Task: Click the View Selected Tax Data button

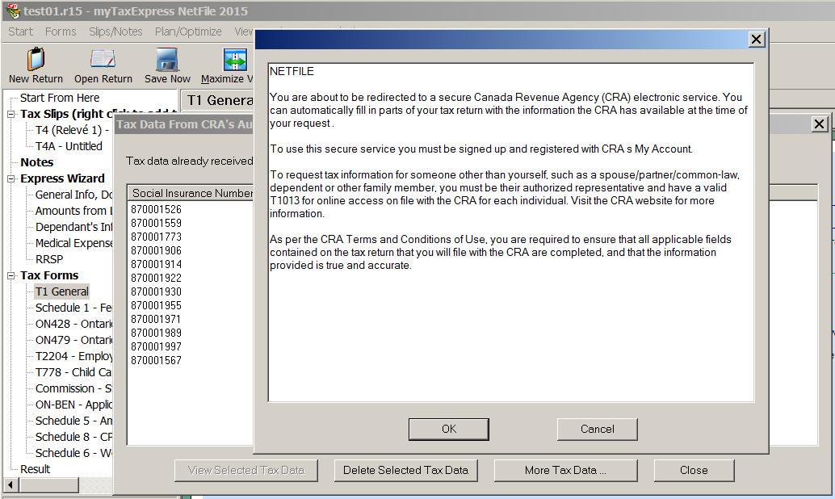Action: point(246,470)
